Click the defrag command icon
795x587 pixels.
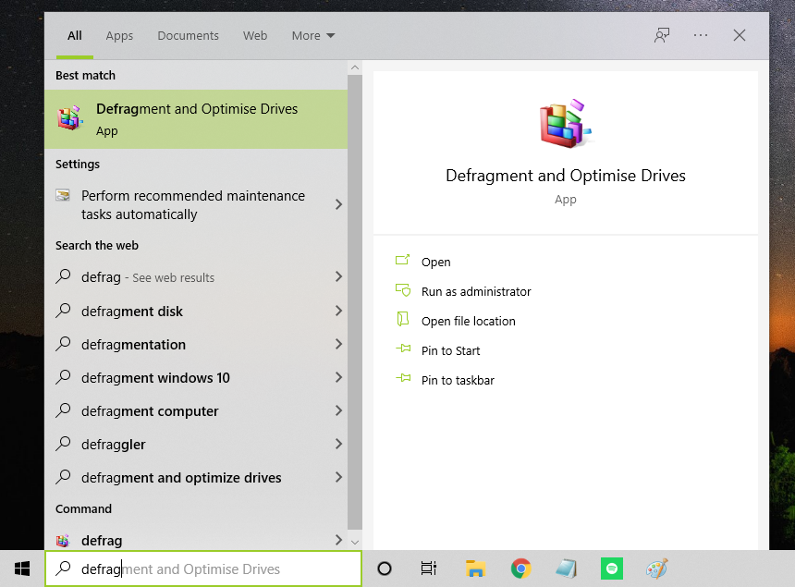click(x=62, y=541)
